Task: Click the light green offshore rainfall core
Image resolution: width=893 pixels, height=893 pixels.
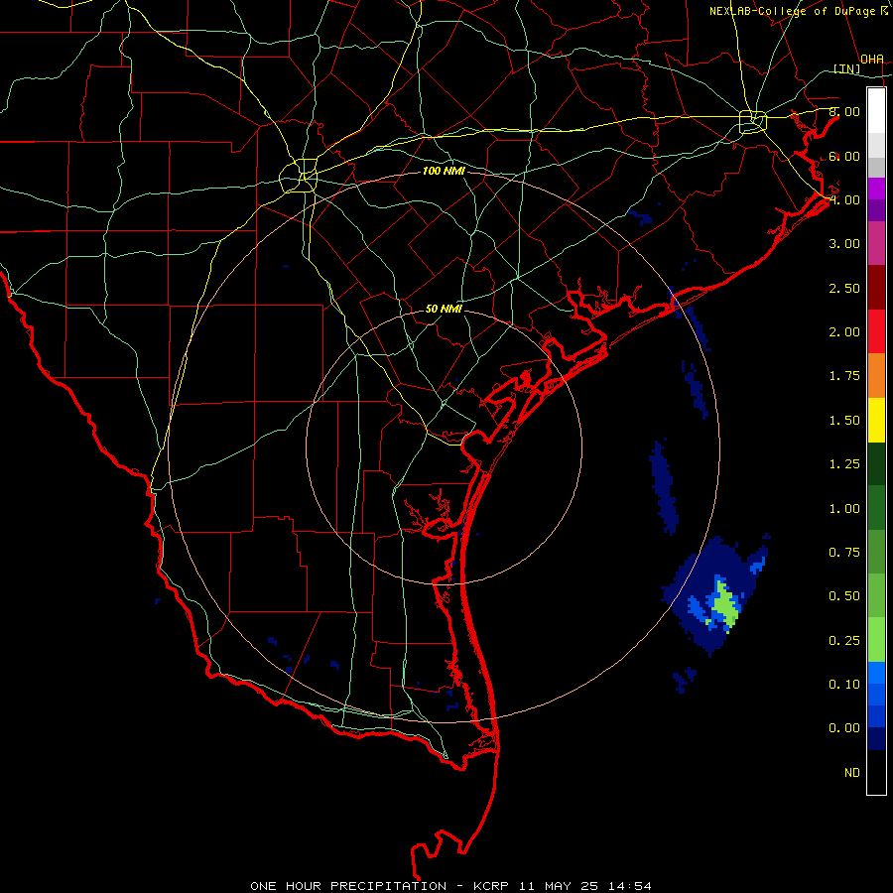Action: tap(724, 603)
